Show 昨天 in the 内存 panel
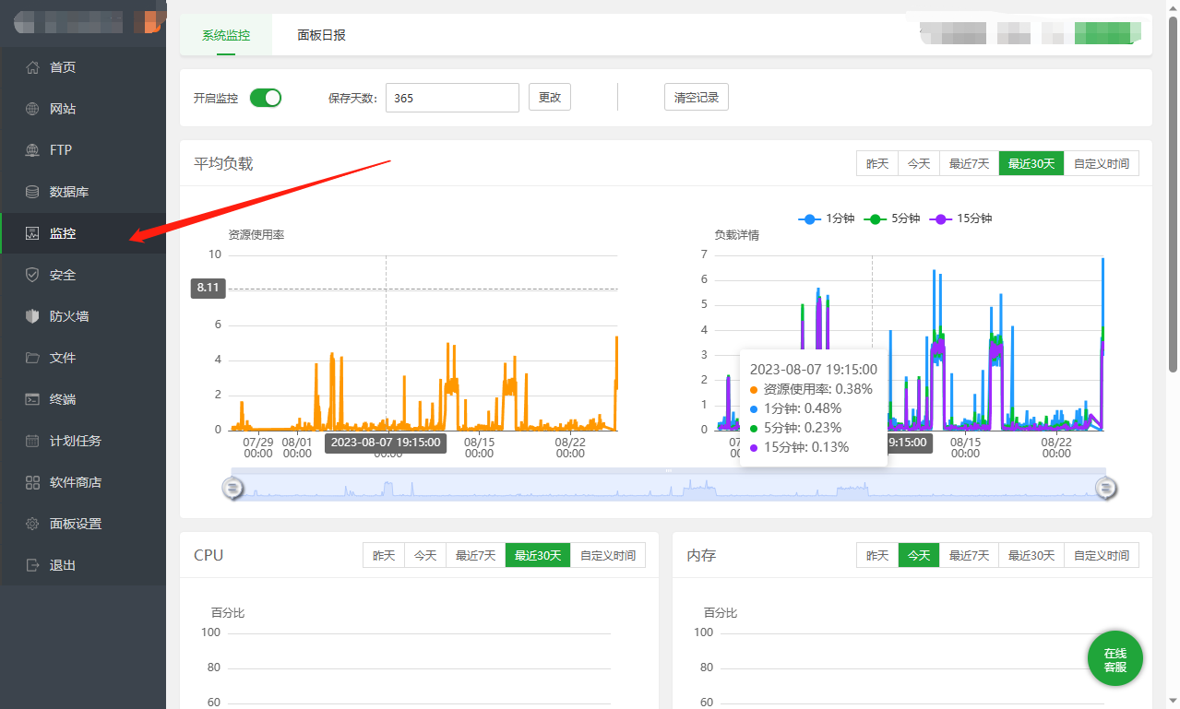 click(877, 555)
